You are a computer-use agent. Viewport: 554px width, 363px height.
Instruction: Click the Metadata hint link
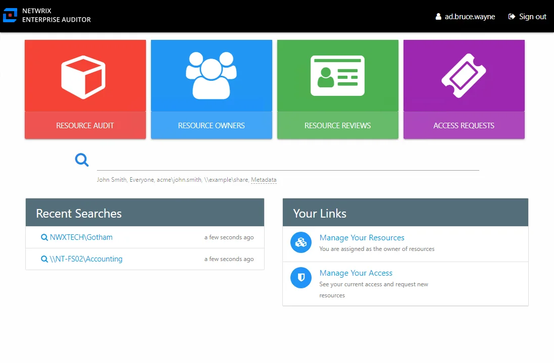(264, 180)
